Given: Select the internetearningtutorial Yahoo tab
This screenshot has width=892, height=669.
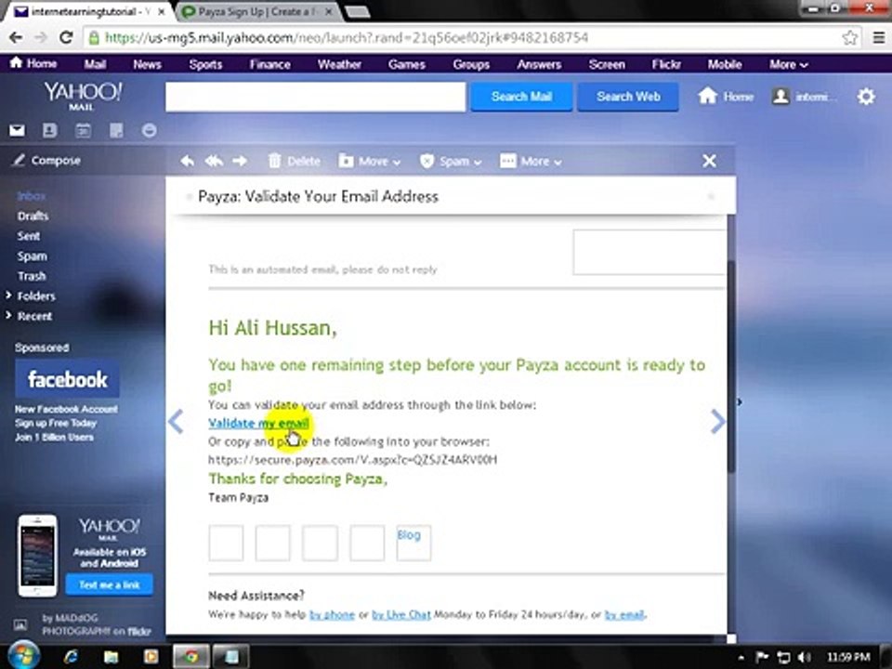Looking at the screenshot, I should click(x=88, y=12).
